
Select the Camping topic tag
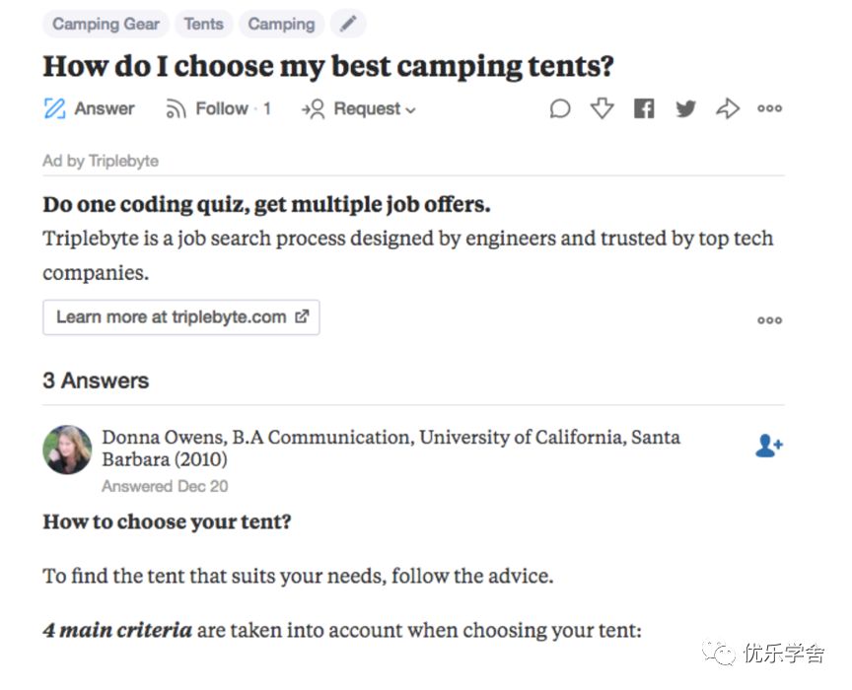[281, 24]
